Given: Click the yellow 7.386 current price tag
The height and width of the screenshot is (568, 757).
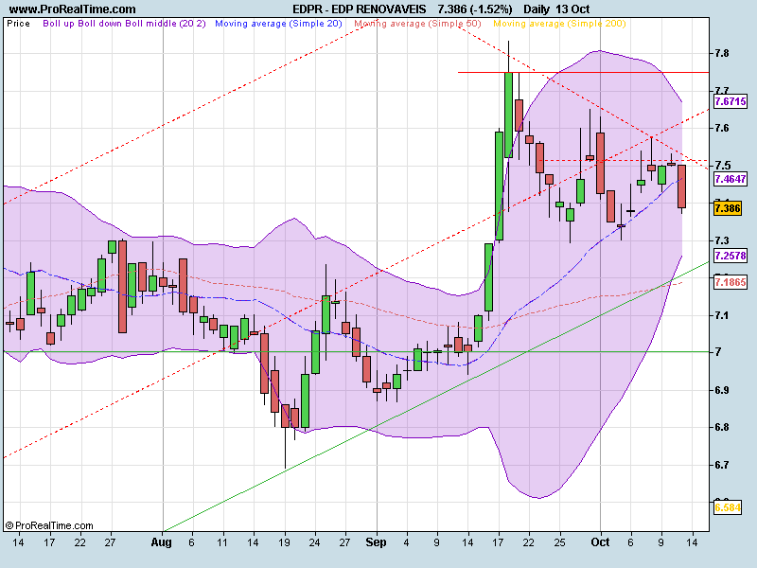Looking at the screenshot, I should point(728,208).
